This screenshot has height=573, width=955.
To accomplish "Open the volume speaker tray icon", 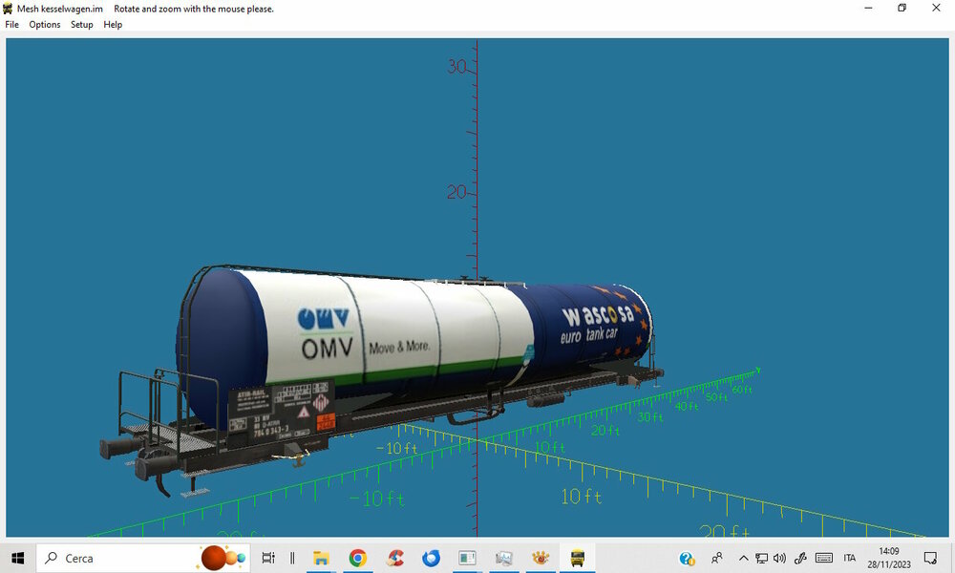I will tap(779, 558).
